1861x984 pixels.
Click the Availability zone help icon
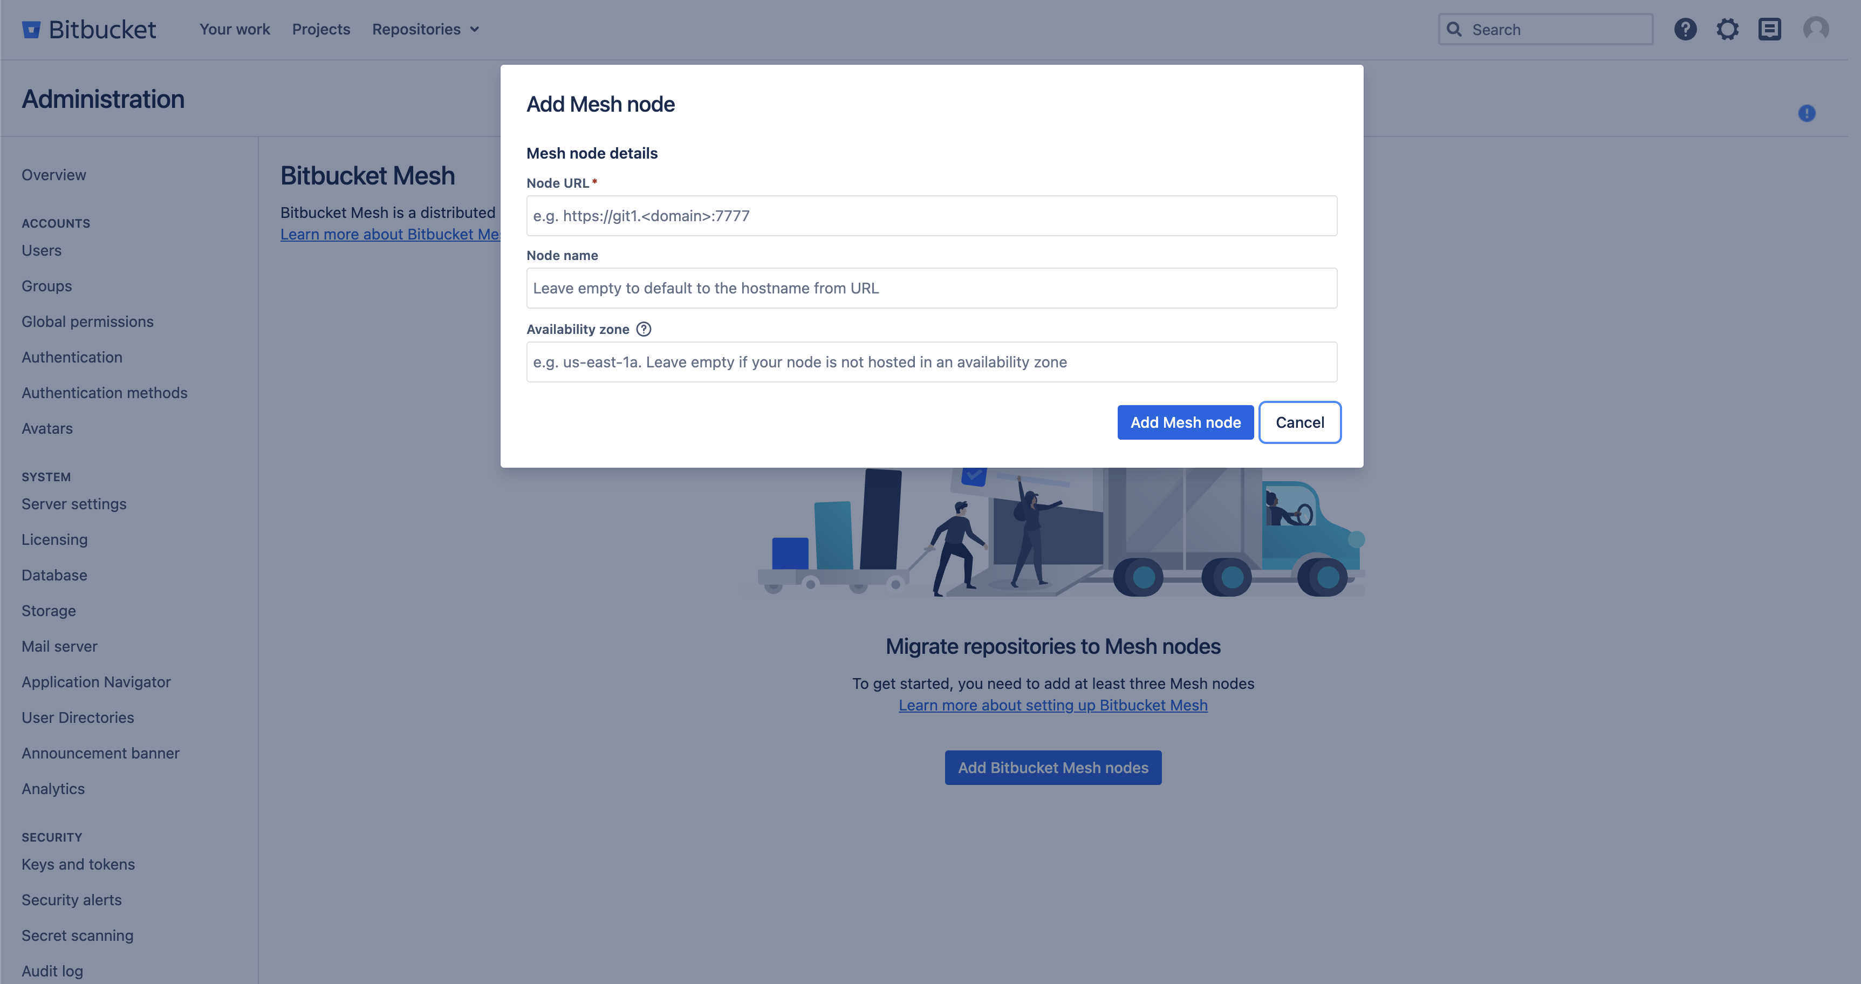(x=642, y=329)
